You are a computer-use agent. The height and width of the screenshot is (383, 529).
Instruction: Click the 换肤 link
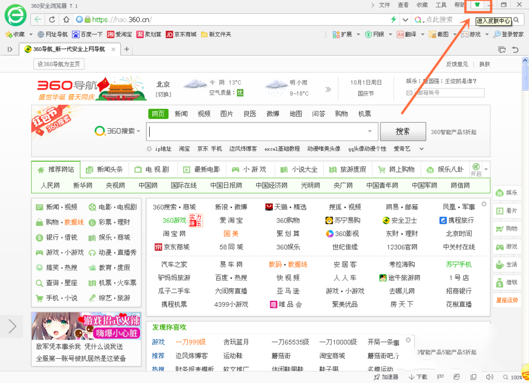click(485, 63)
